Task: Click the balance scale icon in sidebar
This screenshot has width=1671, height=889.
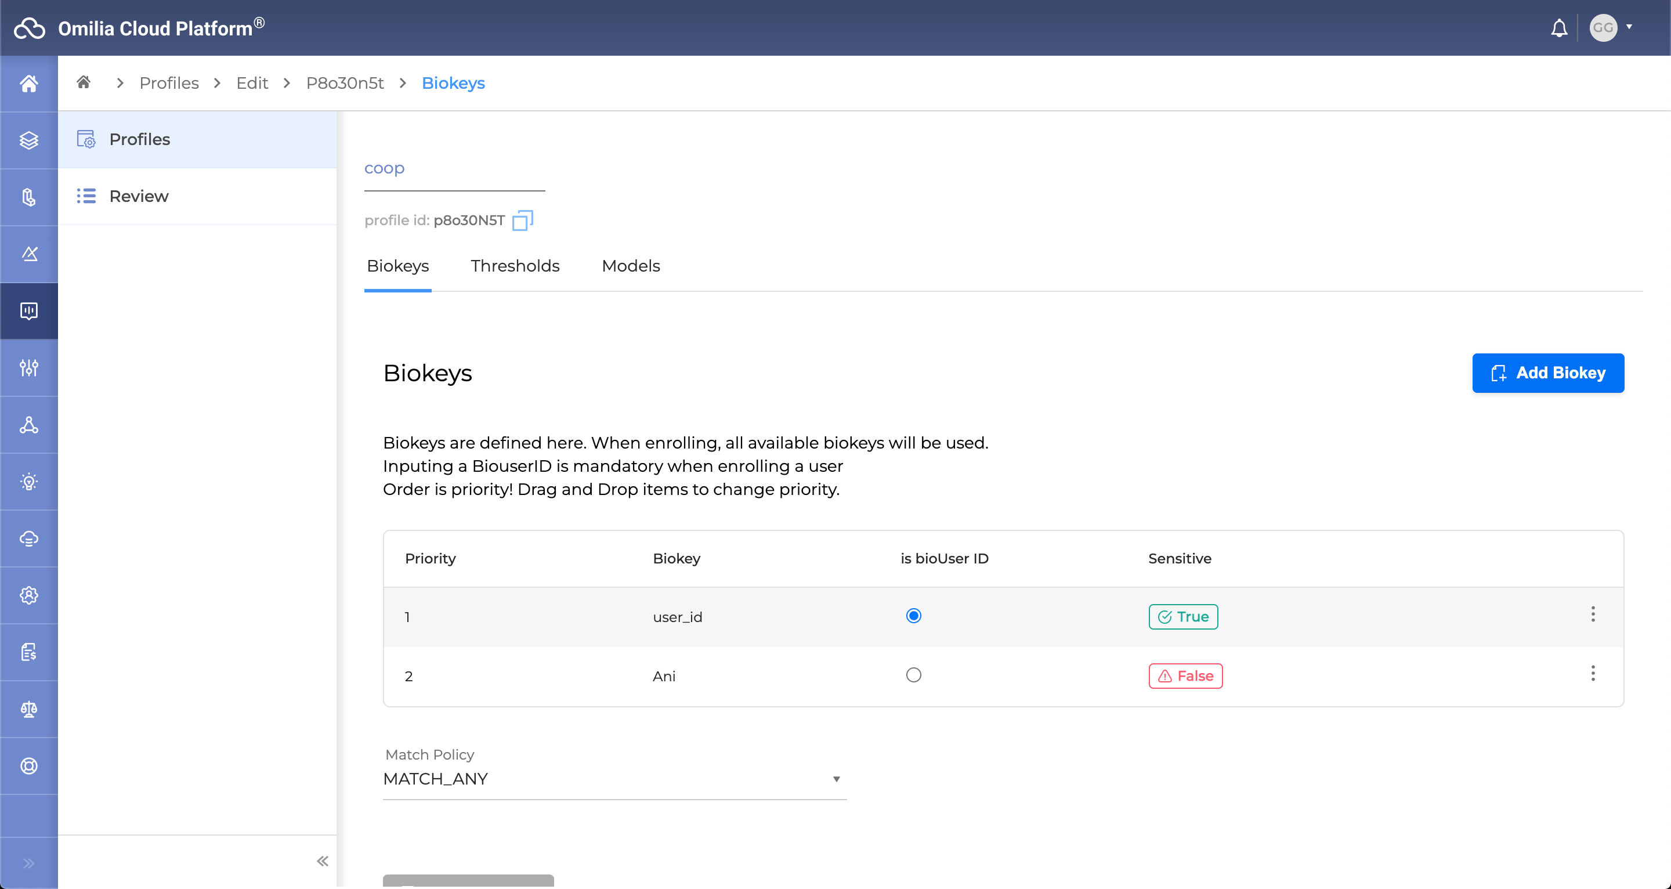Action: [28, 709]
